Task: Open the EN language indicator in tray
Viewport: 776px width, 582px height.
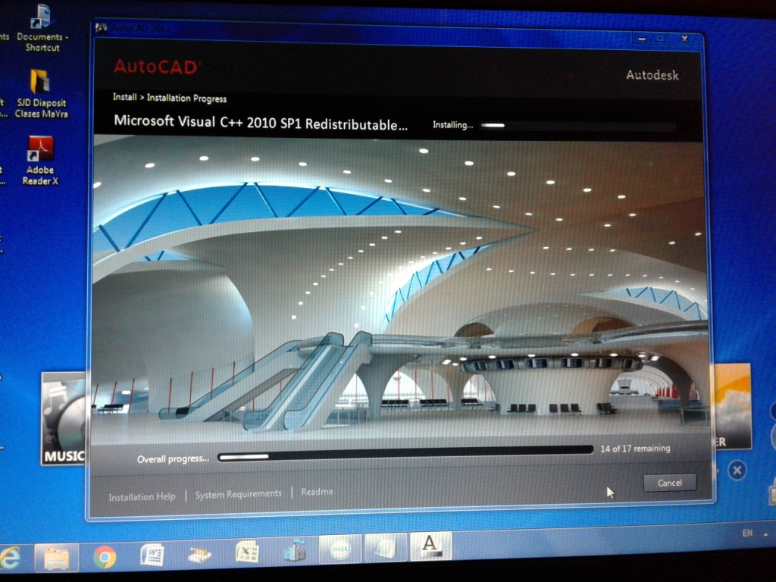Action: [747, 533]
